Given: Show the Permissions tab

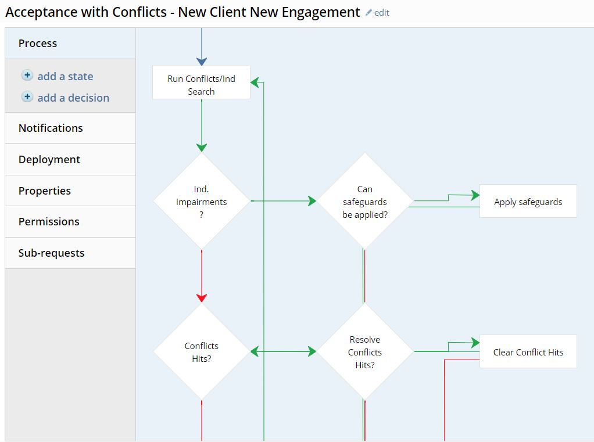Looking at the screenshot, I should 49,222.
